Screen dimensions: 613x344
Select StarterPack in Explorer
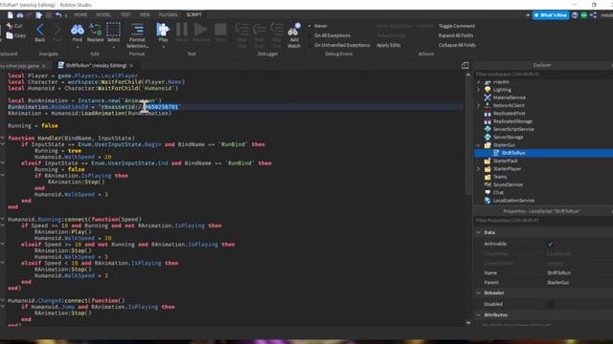(x=505, y=161)
